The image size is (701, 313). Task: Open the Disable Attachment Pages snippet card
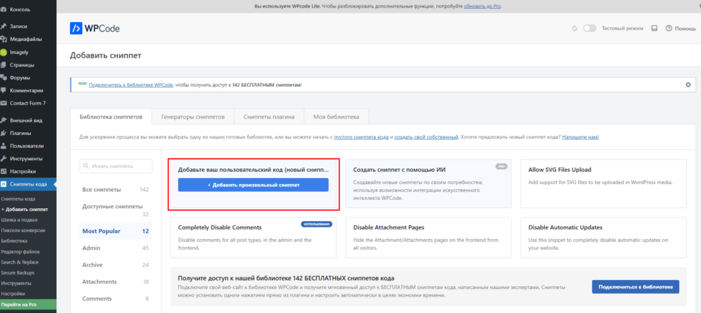pos(429,238)
